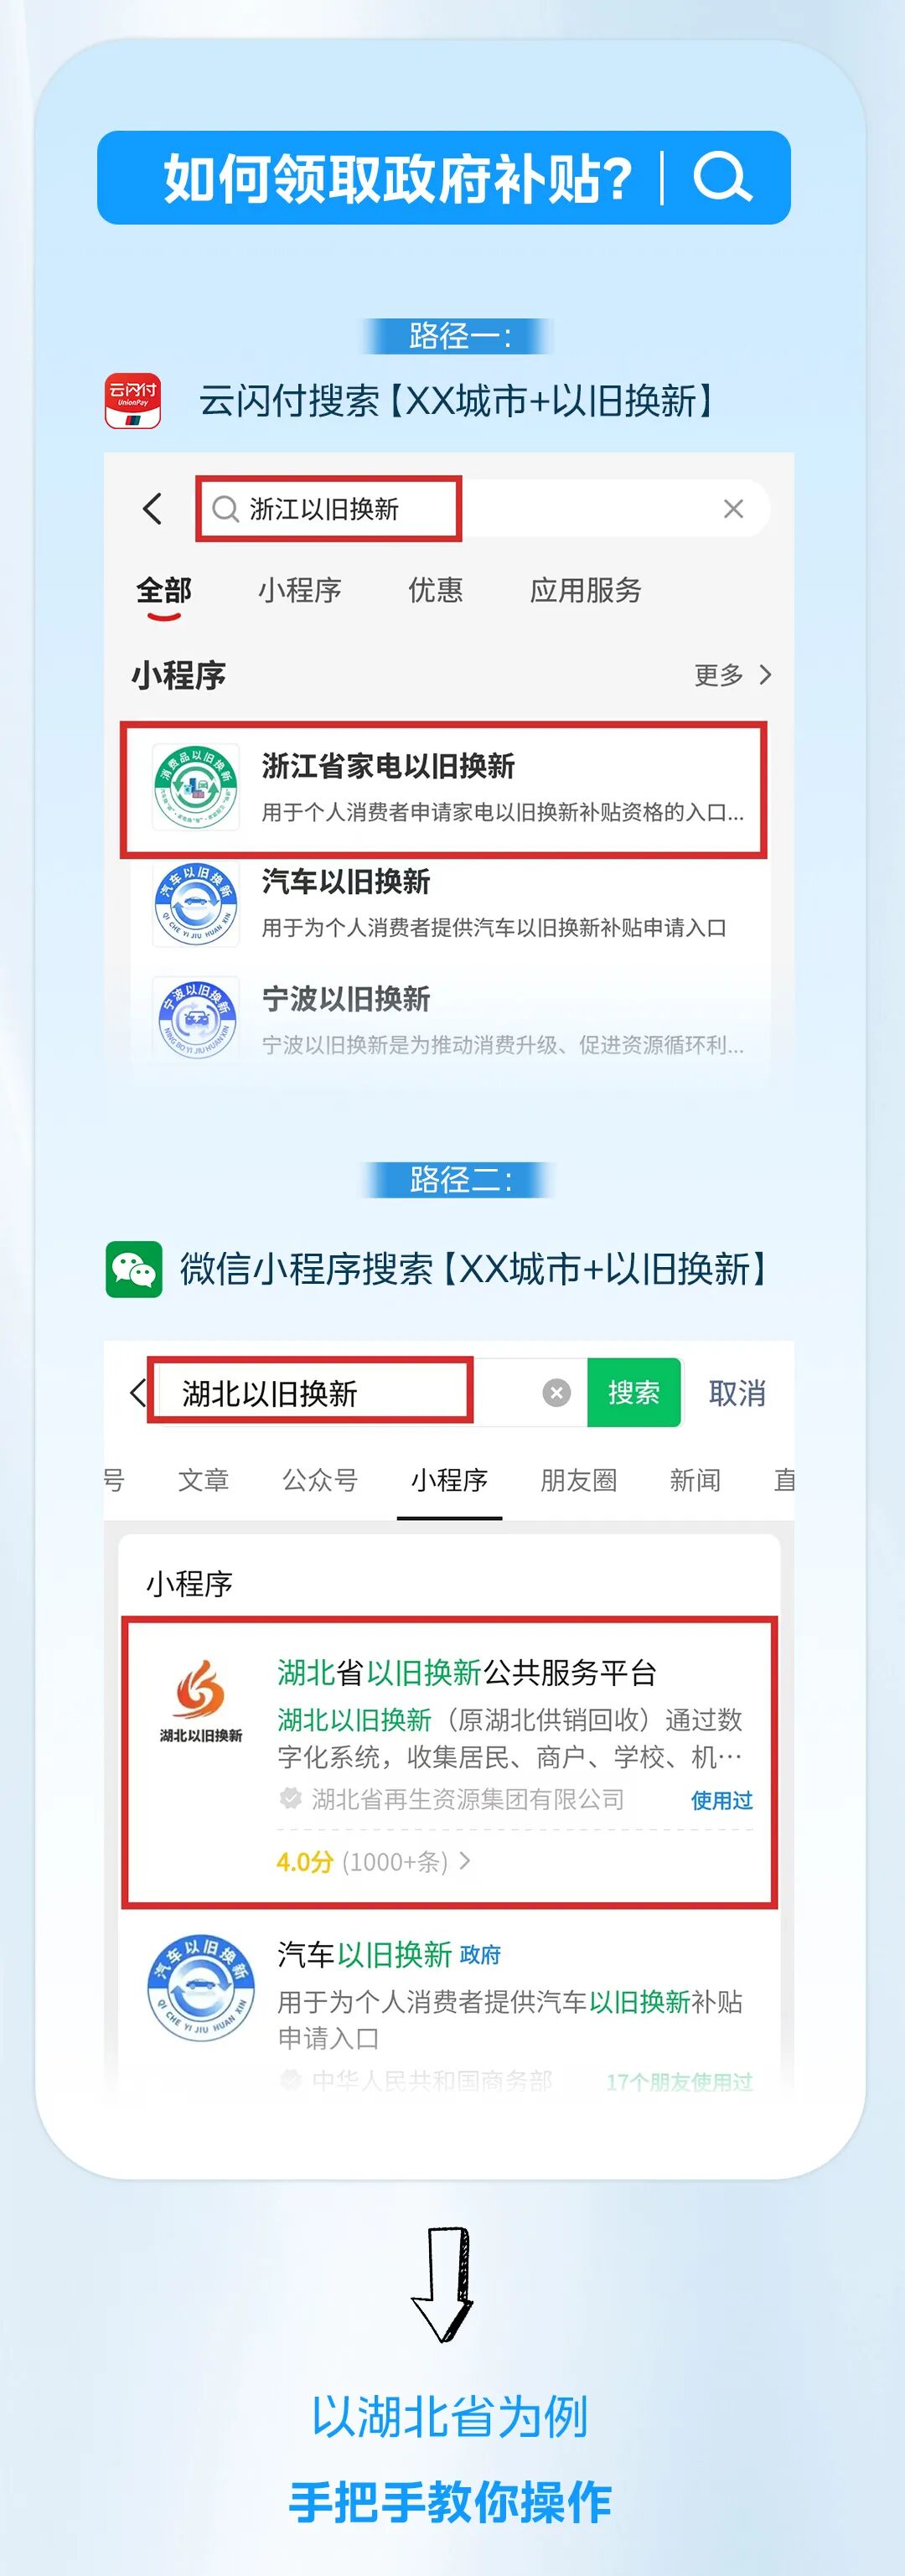Tap the back arrow beside 浙江以旧换新 search
This screenshot has height=2576, width=905.
click(x=152, y=509)
